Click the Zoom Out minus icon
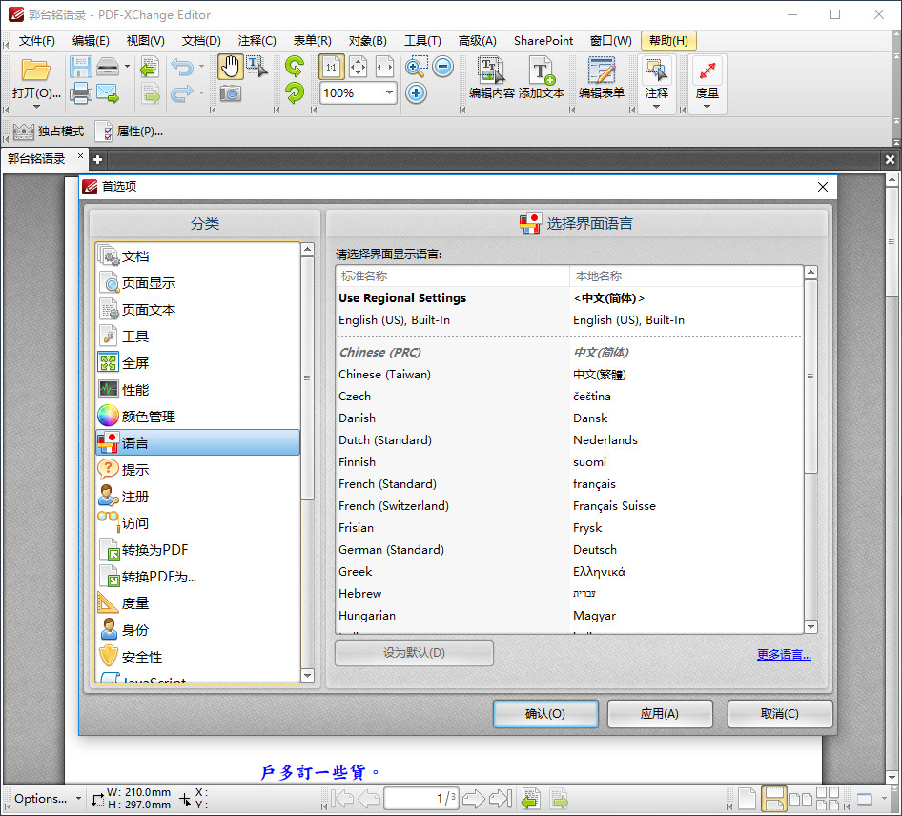 point(442,67)
